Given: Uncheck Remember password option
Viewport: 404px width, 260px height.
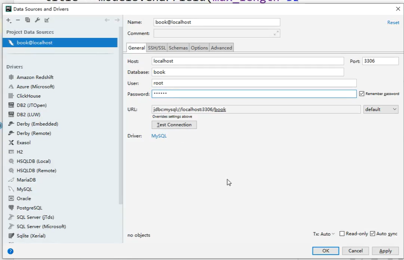Looking at the screenshot, I should (x=362, y=93).
